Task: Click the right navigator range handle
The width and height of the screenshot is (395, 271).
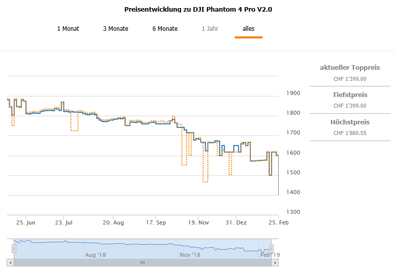Action: (271, 248)
